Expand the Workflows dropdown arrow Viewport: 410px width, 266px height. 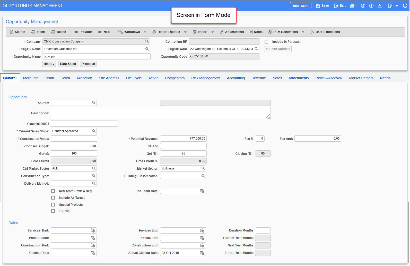145,32
